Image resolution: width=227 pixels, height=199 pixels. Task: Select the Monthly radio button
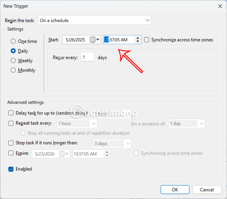13,70
